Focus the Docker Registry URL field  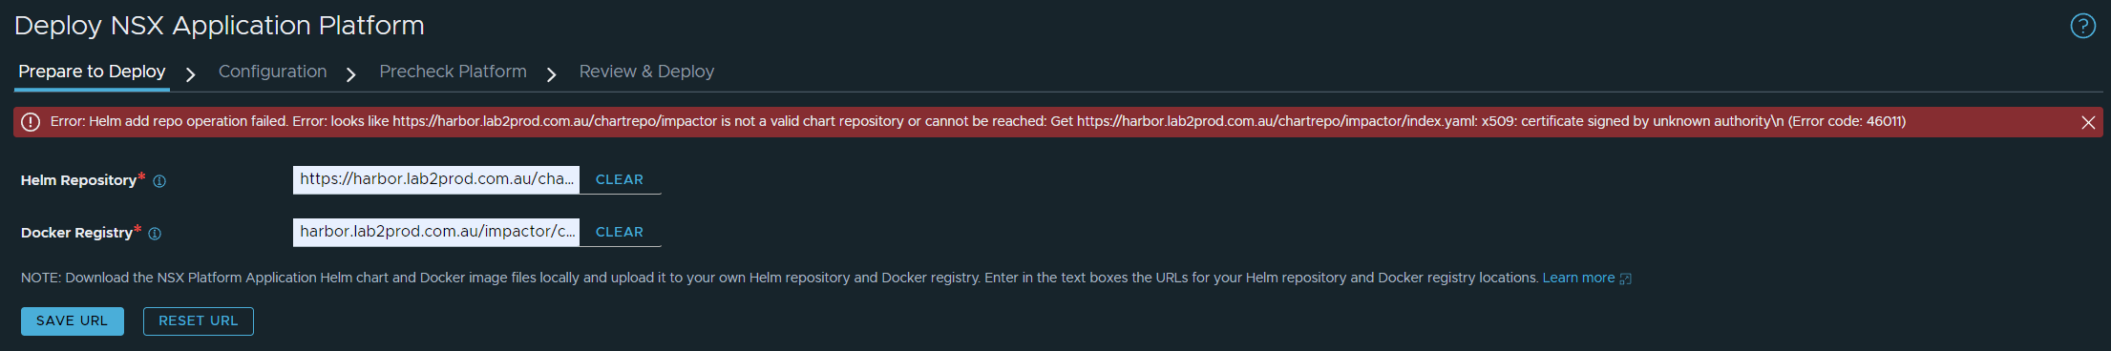coord(436,232)
